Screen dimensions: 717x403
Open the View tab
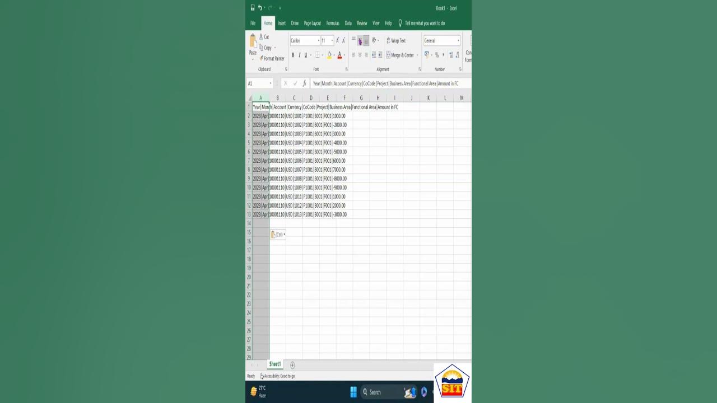(376, 23)
